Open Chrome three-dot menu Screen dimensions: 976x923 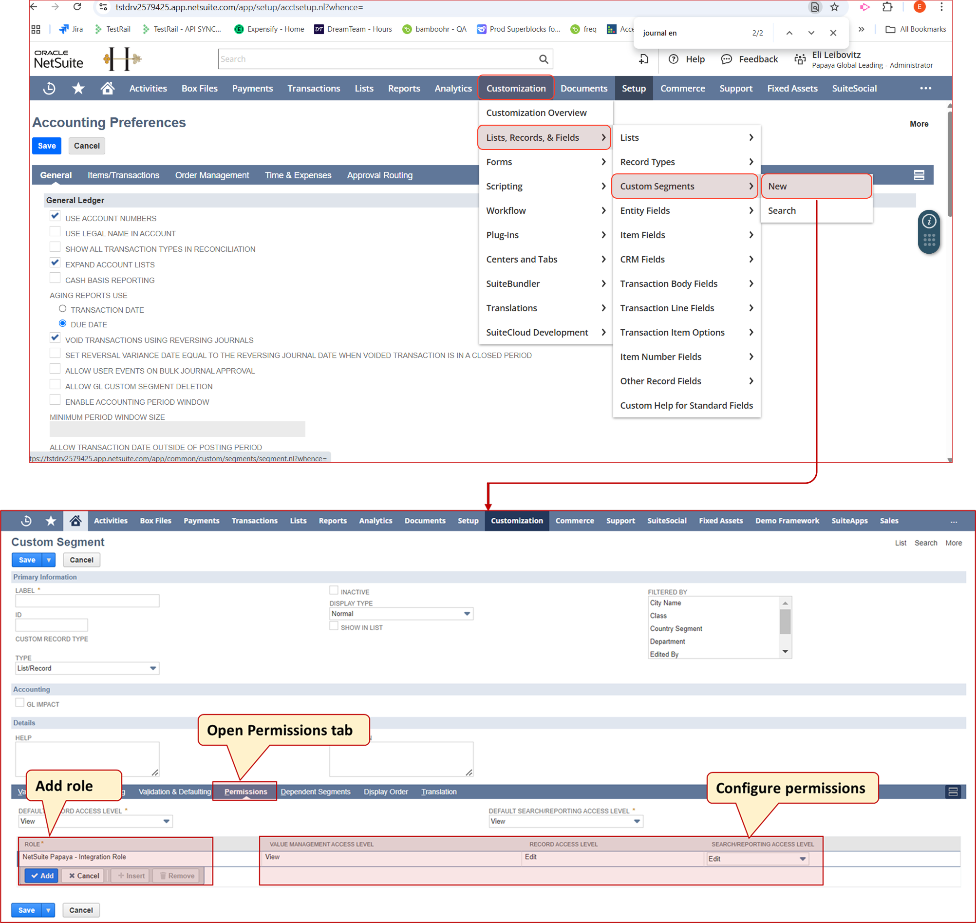click(941, 7)
